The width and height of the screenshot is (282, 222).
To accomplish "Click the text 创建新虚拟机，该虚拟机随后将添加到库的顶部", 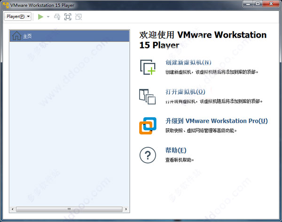I will click(211, 72).
